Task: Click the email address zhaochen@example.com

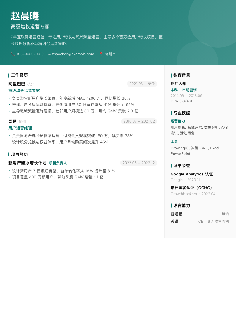Action: [x=73, y=54]
